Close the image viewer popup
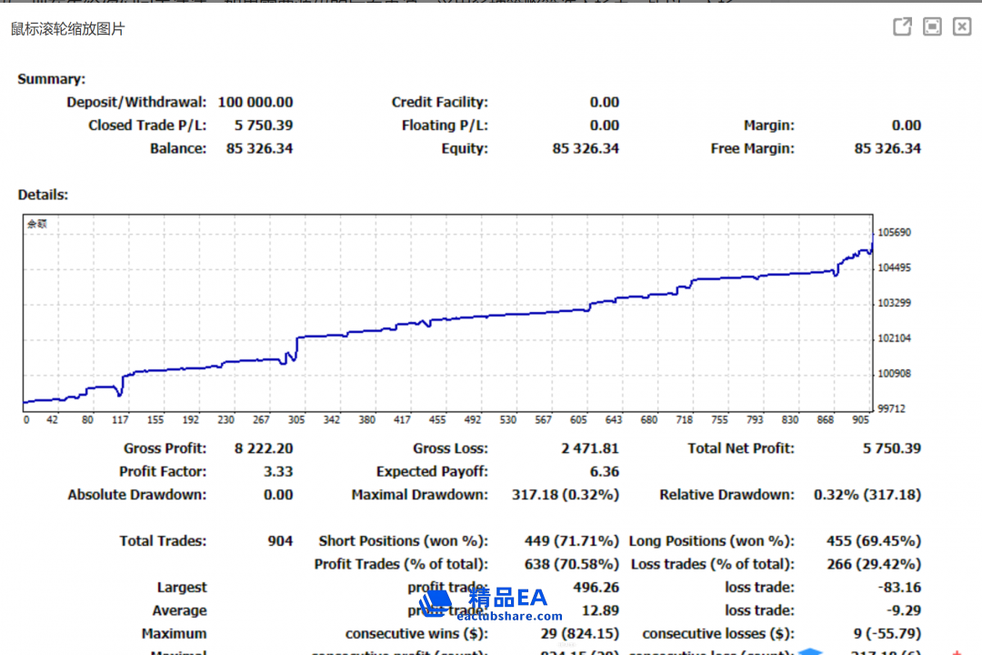 [x=962, y=27]
